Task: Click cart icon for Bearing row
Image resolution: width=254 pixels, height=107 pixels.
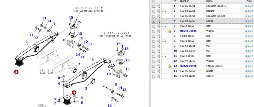Action: tap(158, 11)
